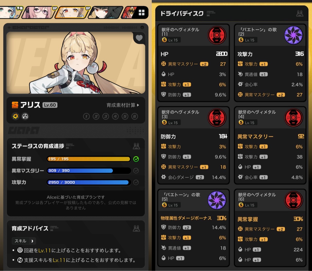Screen dimensions: 312x271
Task: Click the bangboo icon in ドライバディスク header
Action: pyautogui.click(x=300, y=13)
